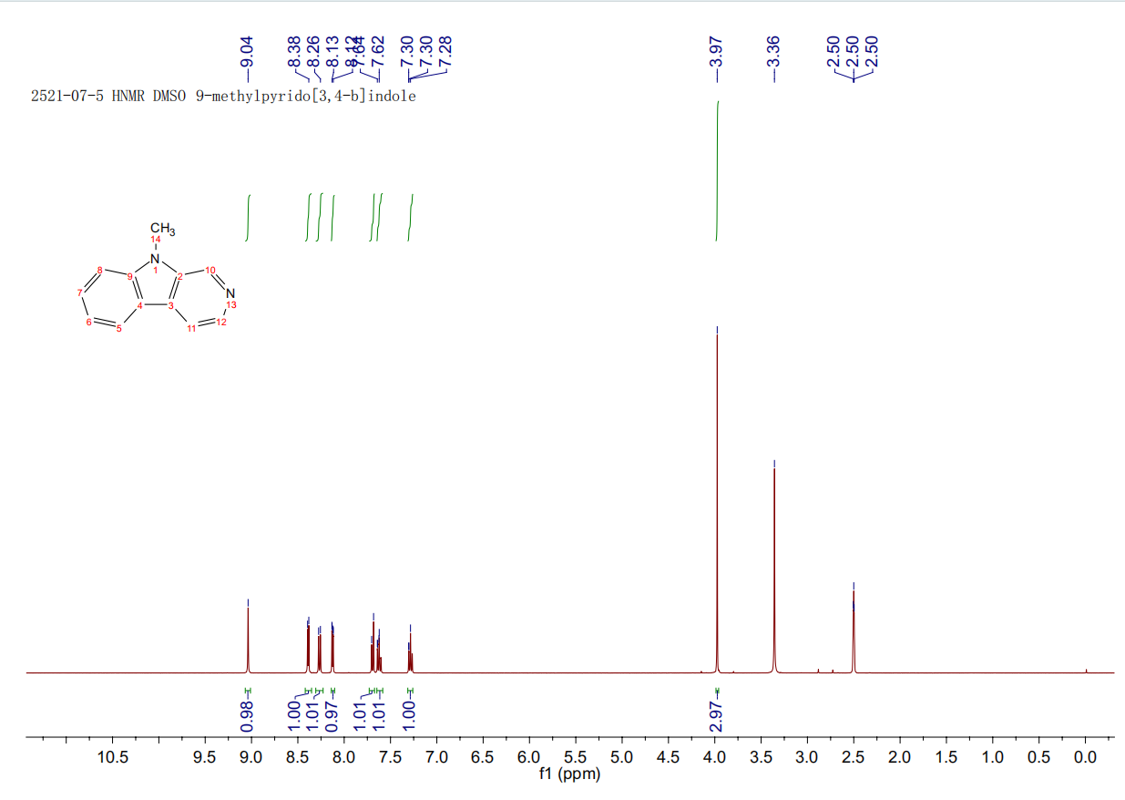Click the 10.5 tick label on axis

112,757
